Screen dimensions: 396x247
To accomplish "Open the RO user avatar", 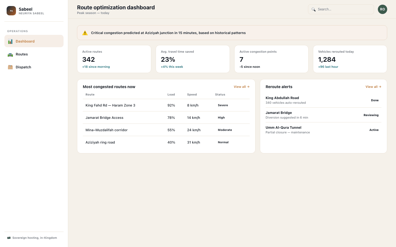I will [383, 9].
